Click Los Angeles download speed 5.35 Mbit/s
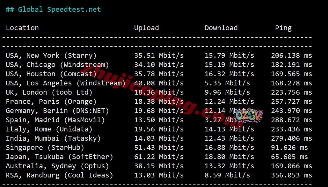The height and width of the screenshot is (187, 328). click(227, 83)
